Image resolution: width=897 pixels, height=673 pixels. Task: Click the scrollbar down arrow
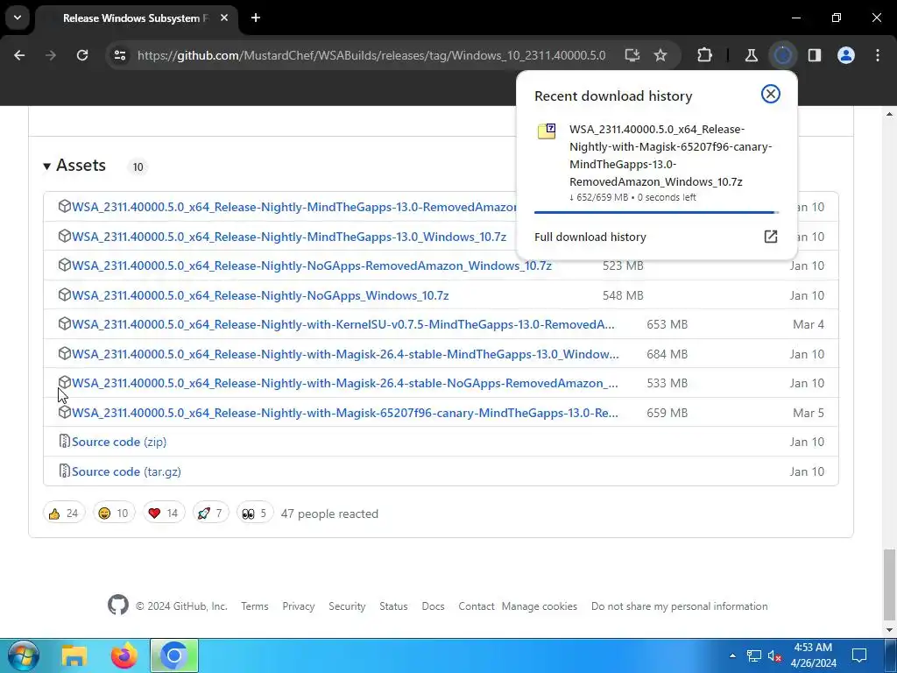(889, 630)
